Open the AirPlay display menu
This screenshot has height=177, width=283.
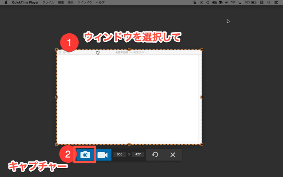[x=240, y=2]
